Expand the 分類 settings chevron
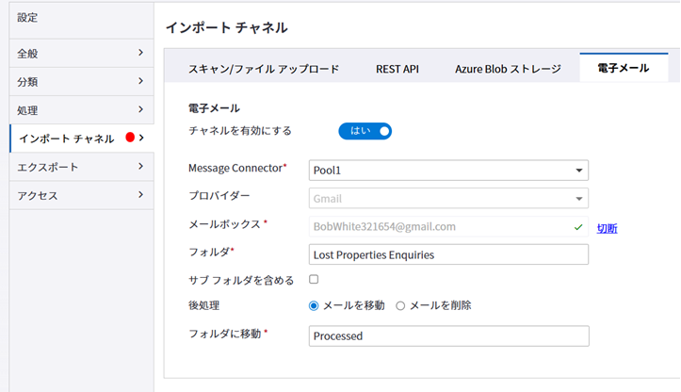 tap(140, 81)
